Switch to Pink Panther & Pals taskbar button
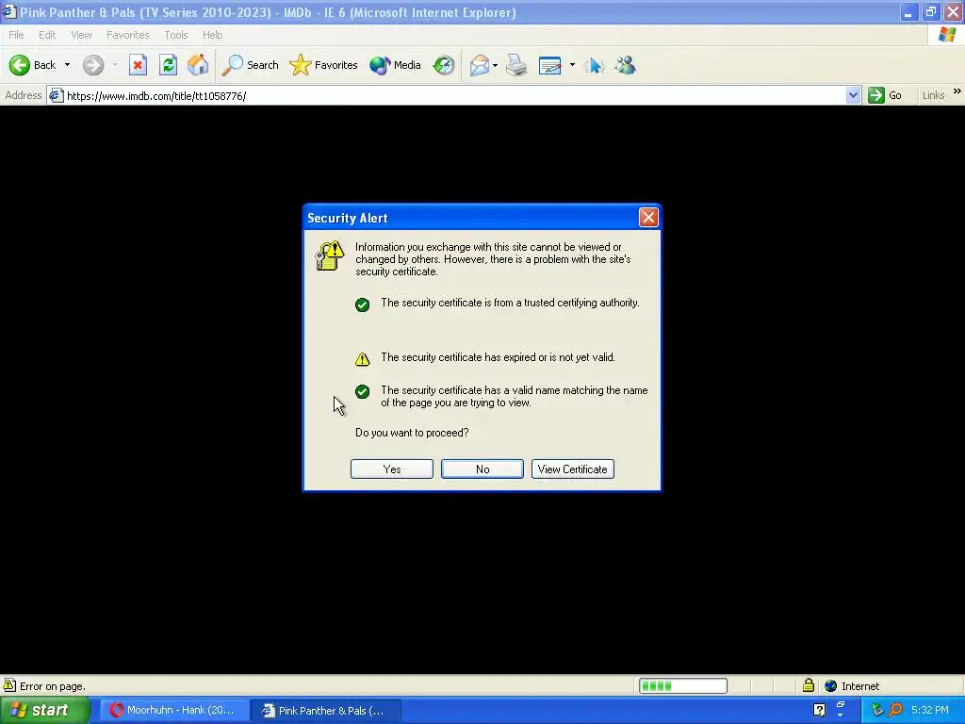Image resolution: width=965 pixels, height=724 pixels. [x=325, y=711]
